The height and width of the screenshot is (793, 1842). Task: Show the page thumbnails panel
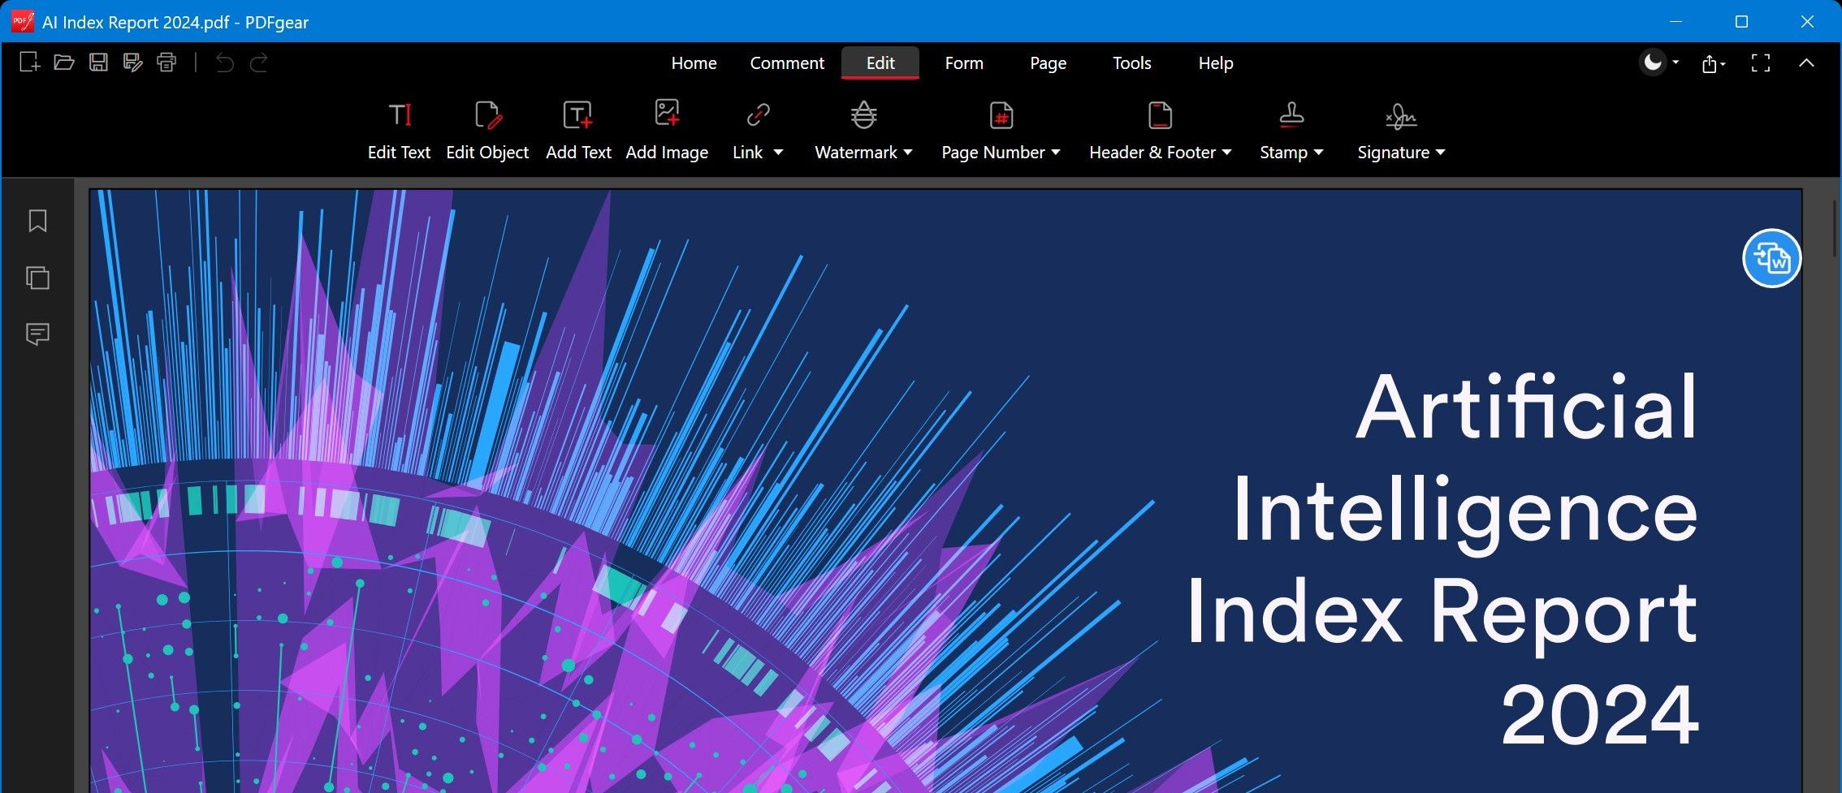click(37, 278)
